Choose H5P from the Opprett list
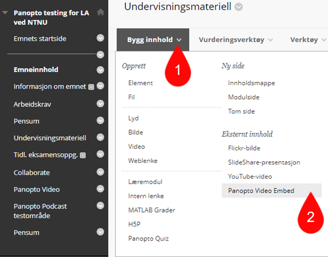The image size is (328, 257). point(134,224)
